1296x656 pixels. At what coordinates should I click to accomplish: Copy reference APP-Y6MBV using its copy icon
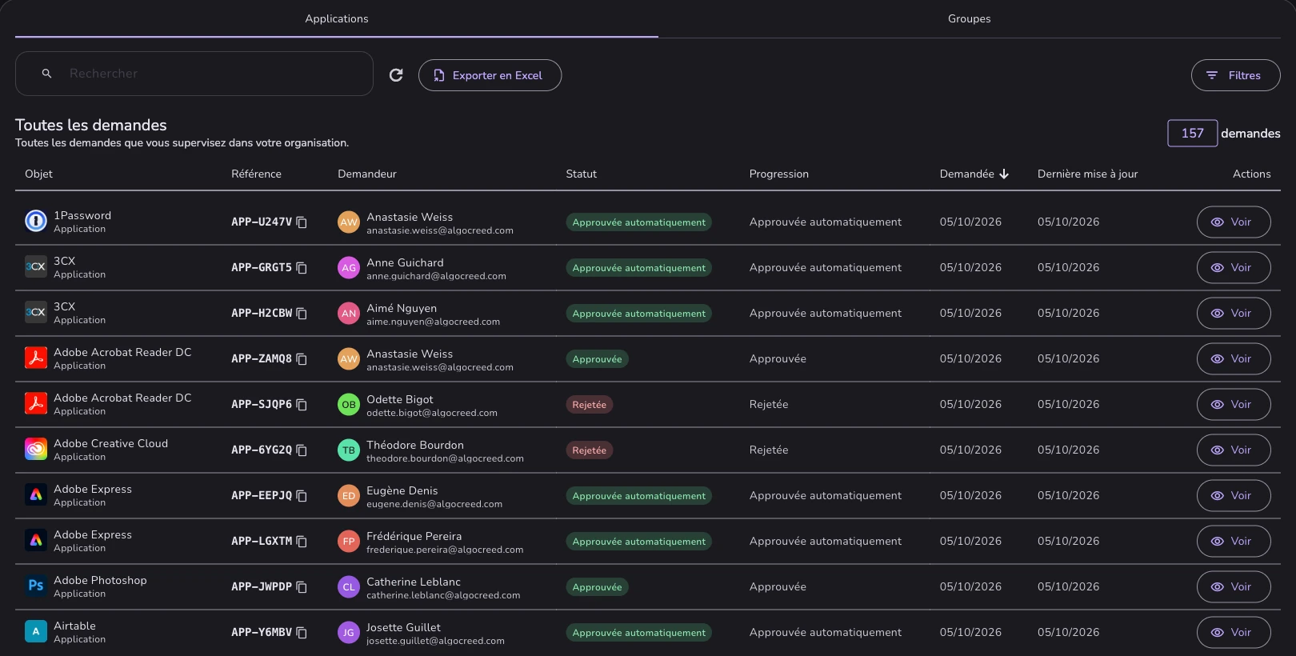(x=302, y=633)
